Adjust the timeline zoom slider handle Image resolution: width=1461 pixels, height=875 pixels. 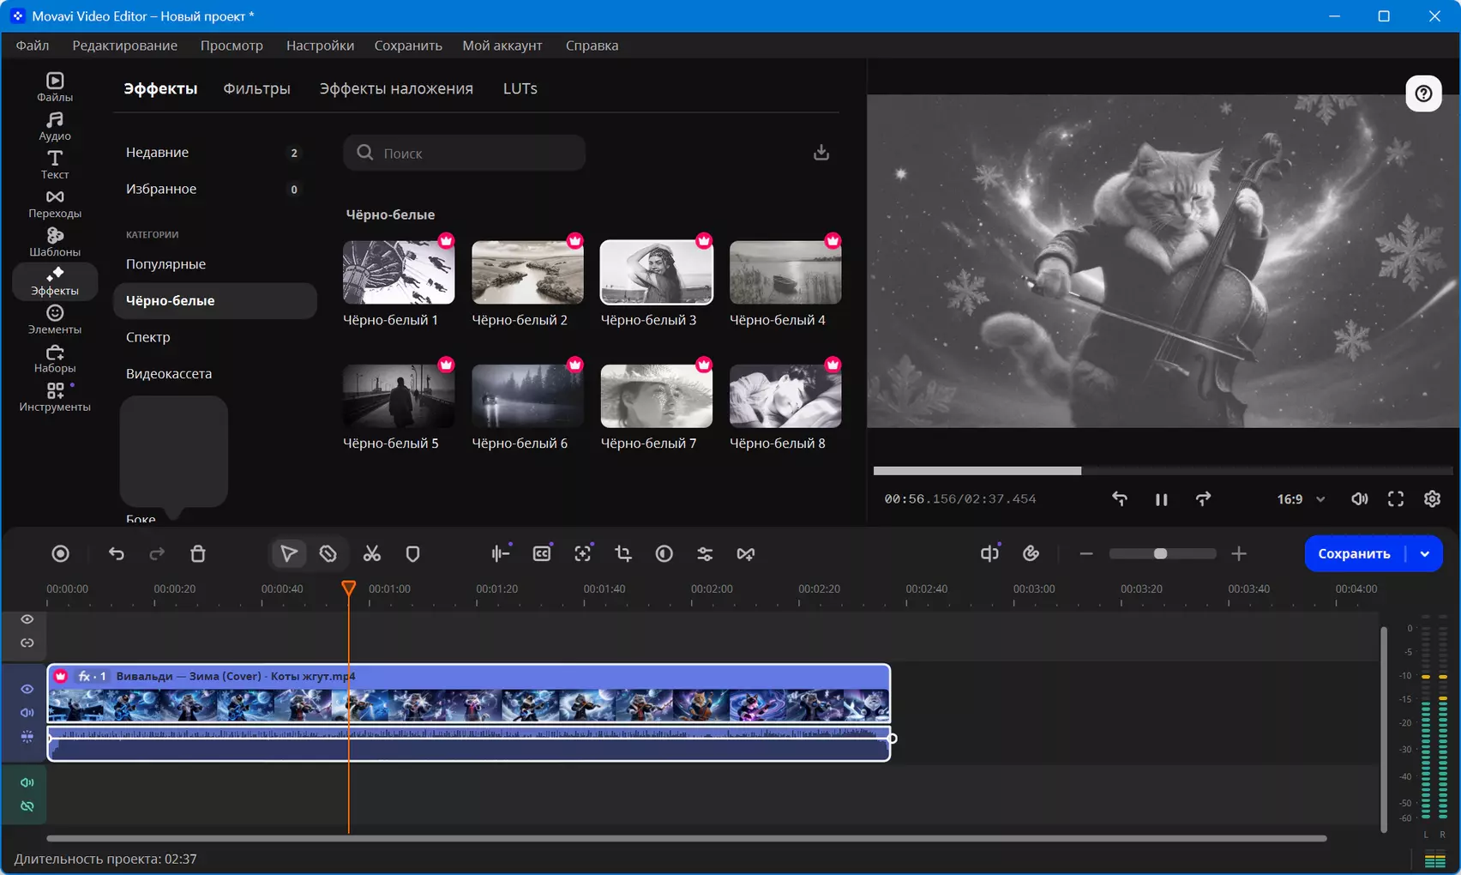[1160, 554]
